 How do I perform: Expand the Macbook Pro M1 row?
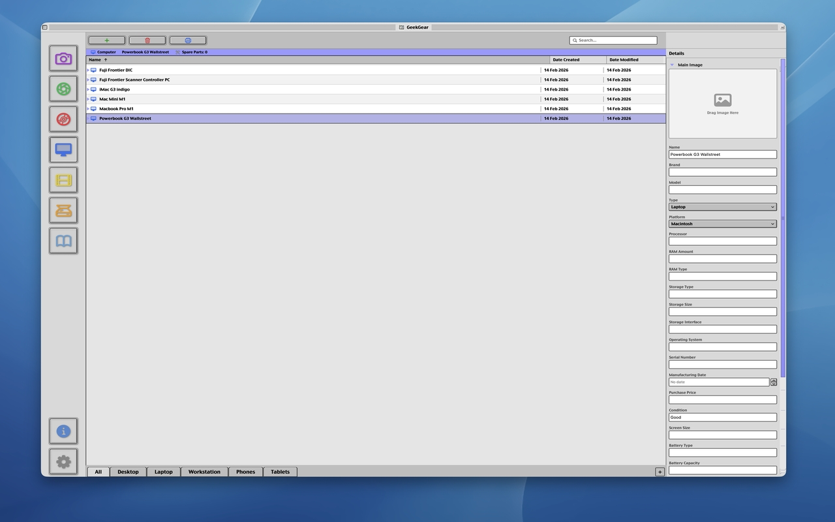(88, 109)
